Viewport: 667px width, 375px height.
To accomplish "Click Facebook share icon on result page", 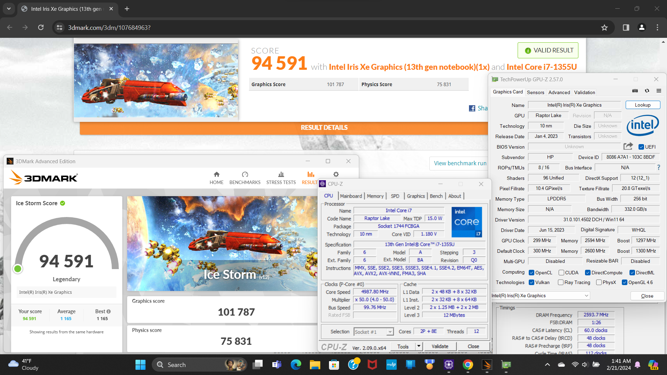I will (x=472, y=108).
